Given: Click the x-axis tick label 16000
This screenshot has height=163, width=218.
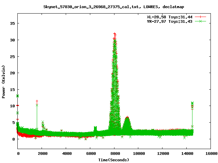Looking at the screenshot, I should 212,153.
